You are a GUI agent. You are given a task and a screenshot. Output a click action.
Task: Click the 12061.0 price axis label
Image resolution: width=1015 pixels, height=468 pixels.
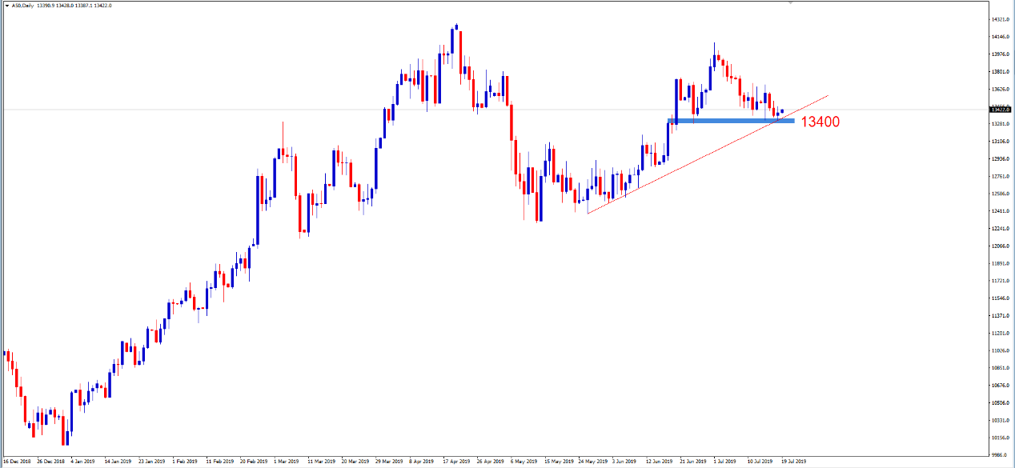pyautogui.click(x=999, y=246)
